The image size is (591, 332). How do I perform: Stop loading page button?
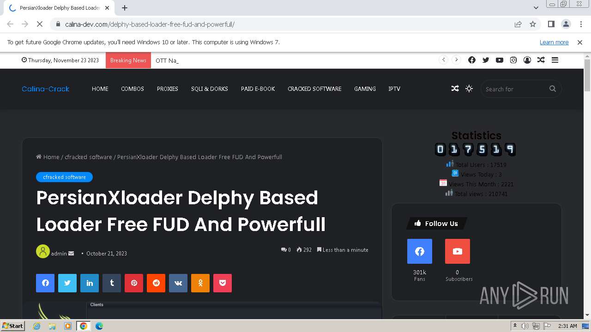click(40, 24)
